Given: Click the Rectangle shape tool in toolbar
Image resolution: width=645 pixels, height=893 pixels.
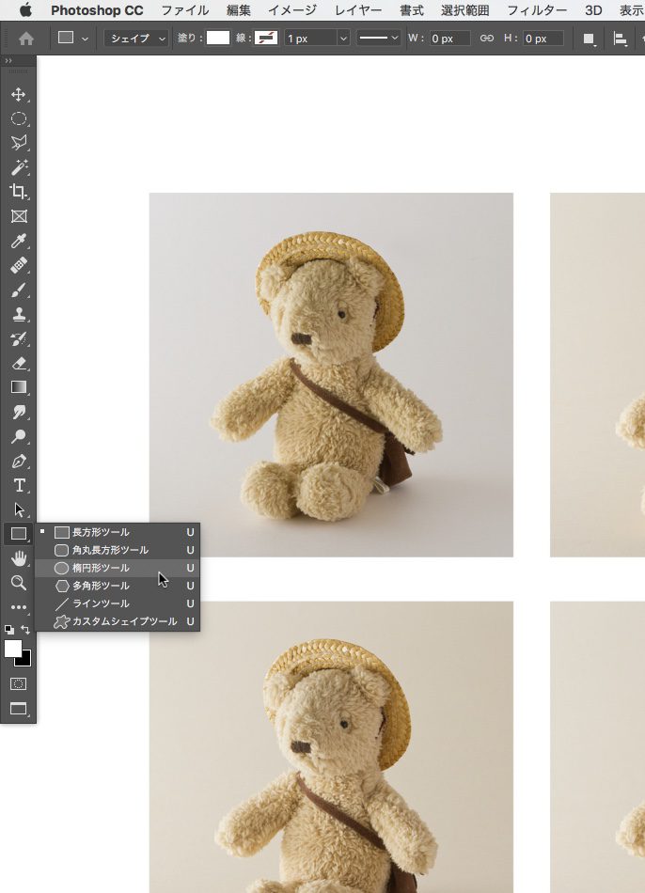Looking at the screenshot, I should [18, 534].
